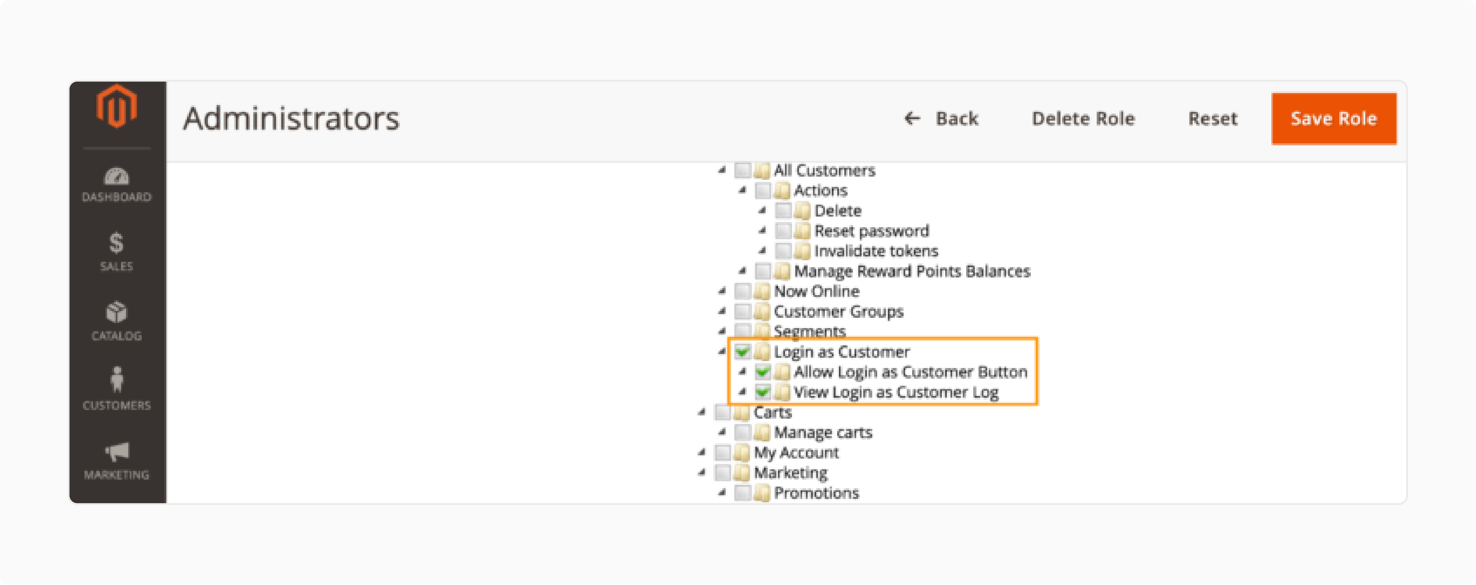
Task: Collapse the Carts tree node
Action: coord(702,412)
